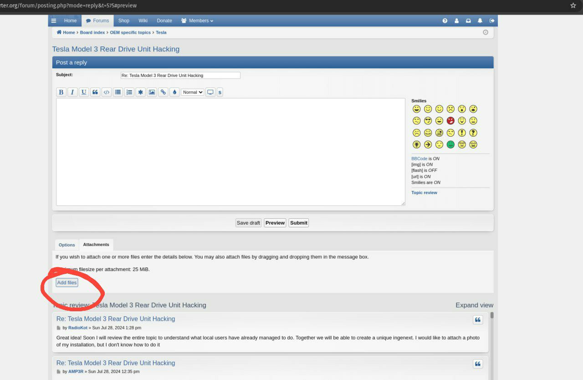The width and height of the screenshot is (583, 380).
Task: Click the '[flash] is OFF' status text
Action: point(424,170)
